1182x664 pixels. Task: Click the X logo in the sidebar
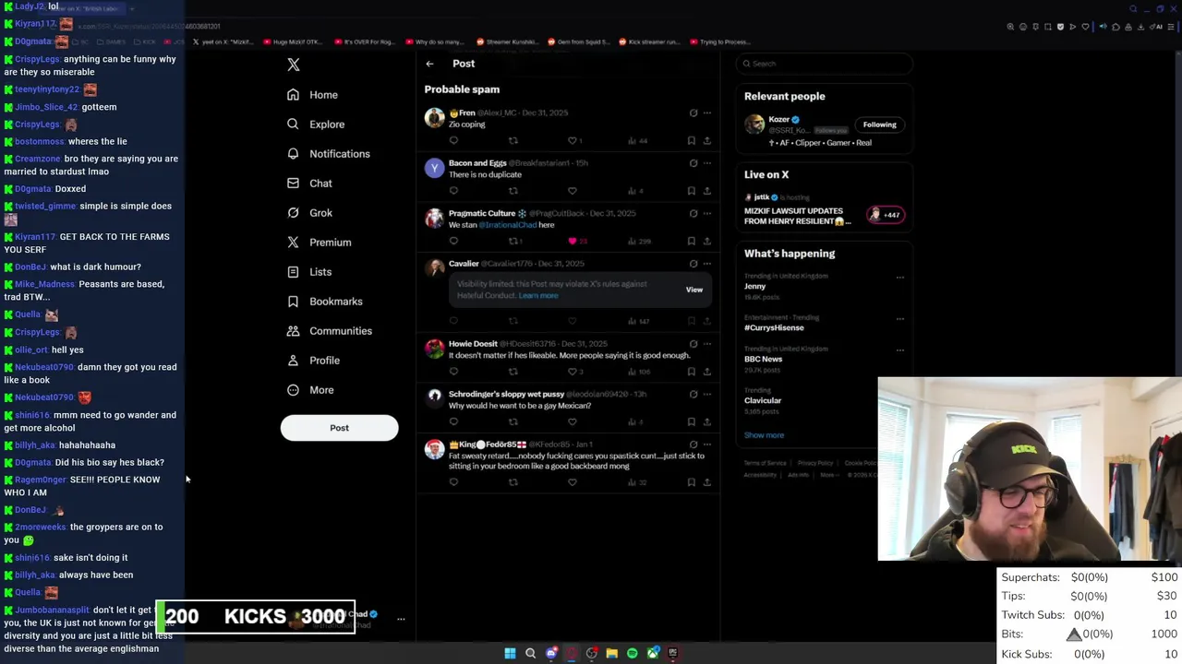(x=294, y=65)
